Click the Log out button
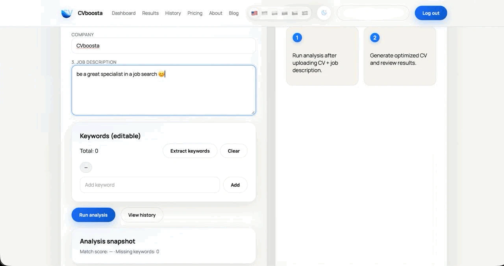This screenshot has width=504, height=266. (x=431, y=13)
